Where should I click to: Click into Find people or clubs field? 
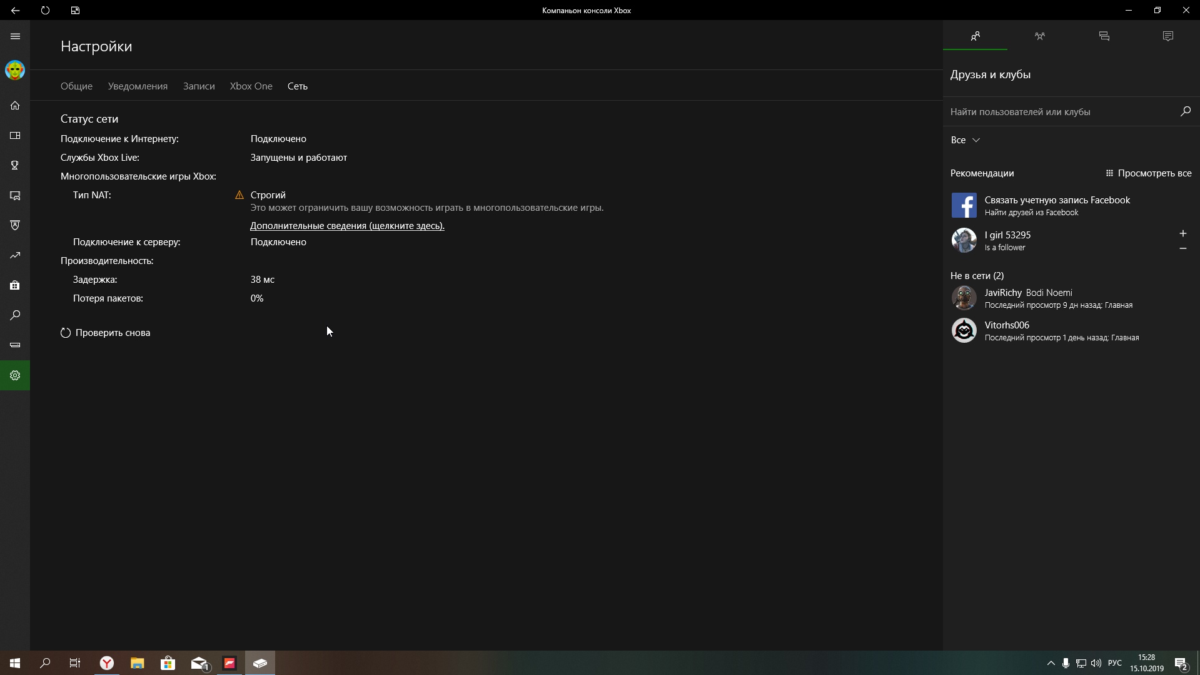[1061, 111]
